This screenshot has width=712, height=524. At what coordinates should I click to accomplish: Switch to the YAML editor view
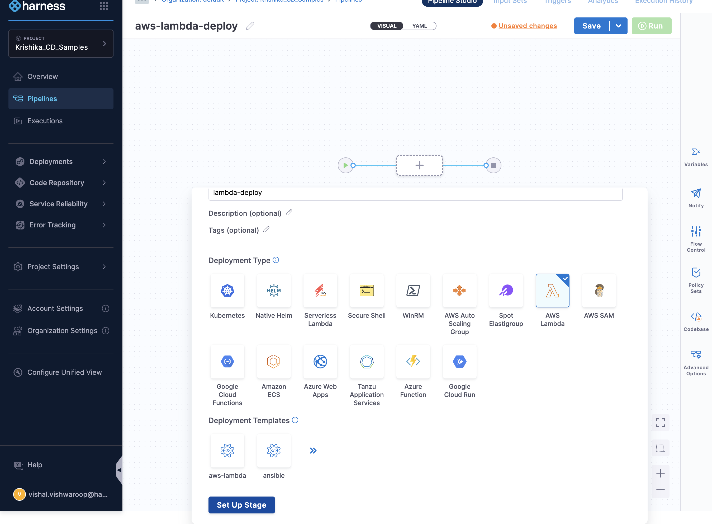[420, 26]
